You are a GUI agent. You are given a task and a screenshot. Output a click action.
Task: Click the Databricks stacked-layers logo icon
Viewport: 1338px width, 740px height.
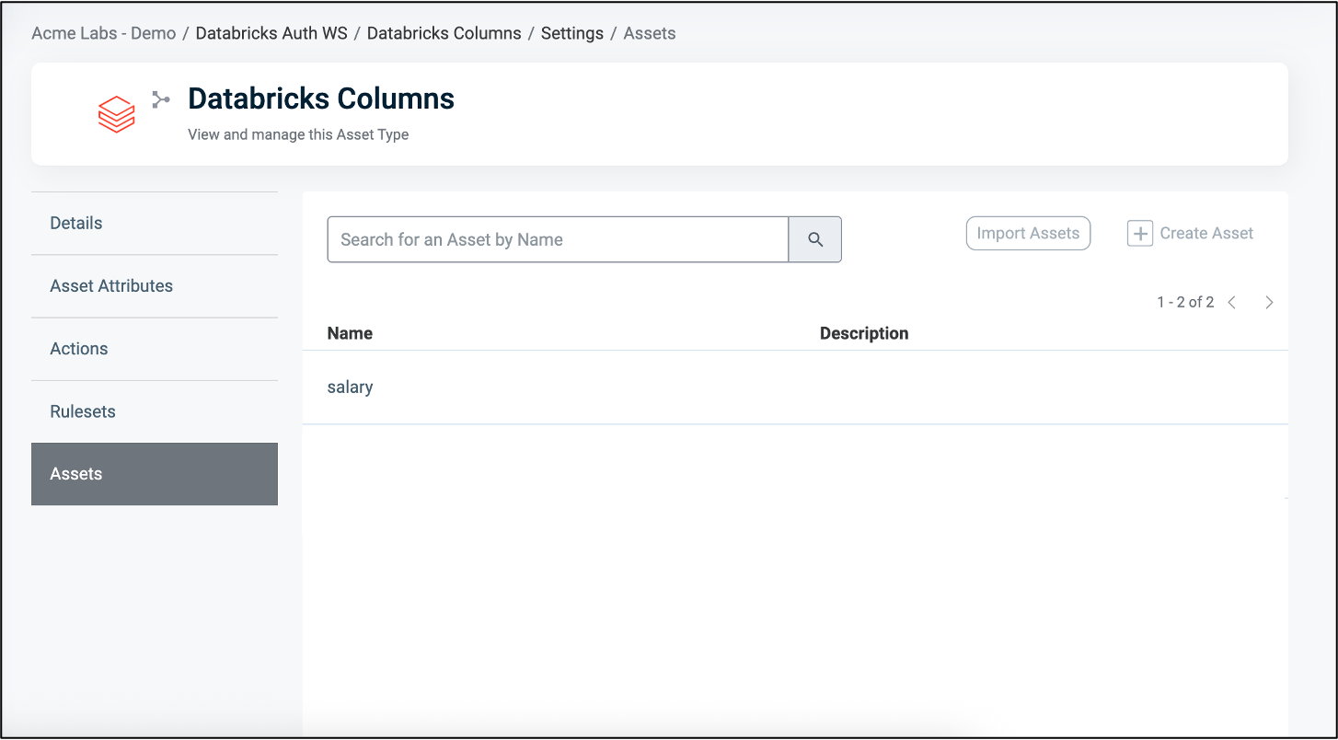point(117,115)
